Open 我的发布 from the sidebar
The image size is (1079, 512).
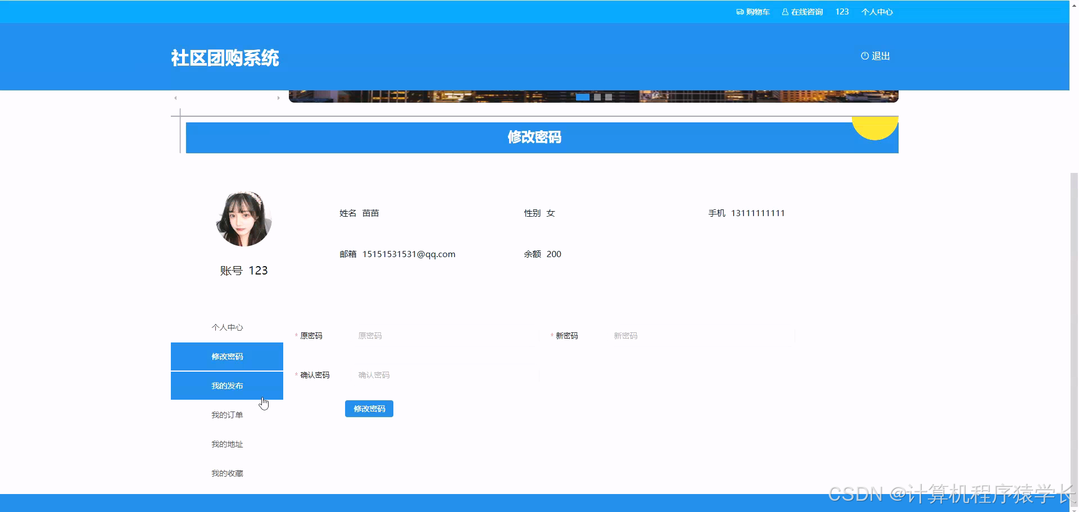(x=226, y=385)
